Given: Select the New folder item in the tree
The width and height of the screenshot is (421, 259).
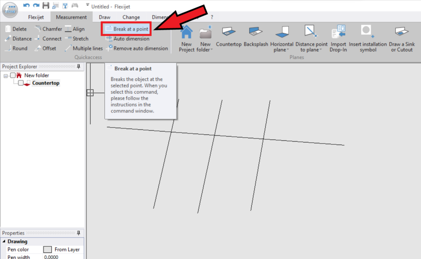Looking at the screenshot, I should pos(37,75).
